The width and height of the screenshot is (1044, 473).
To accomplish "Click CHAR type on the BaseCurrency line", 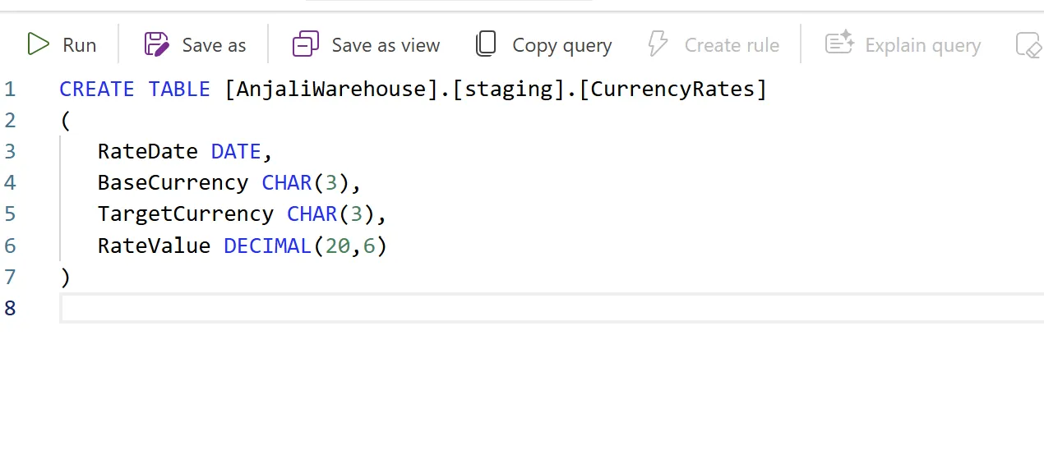I will (287, 182).
